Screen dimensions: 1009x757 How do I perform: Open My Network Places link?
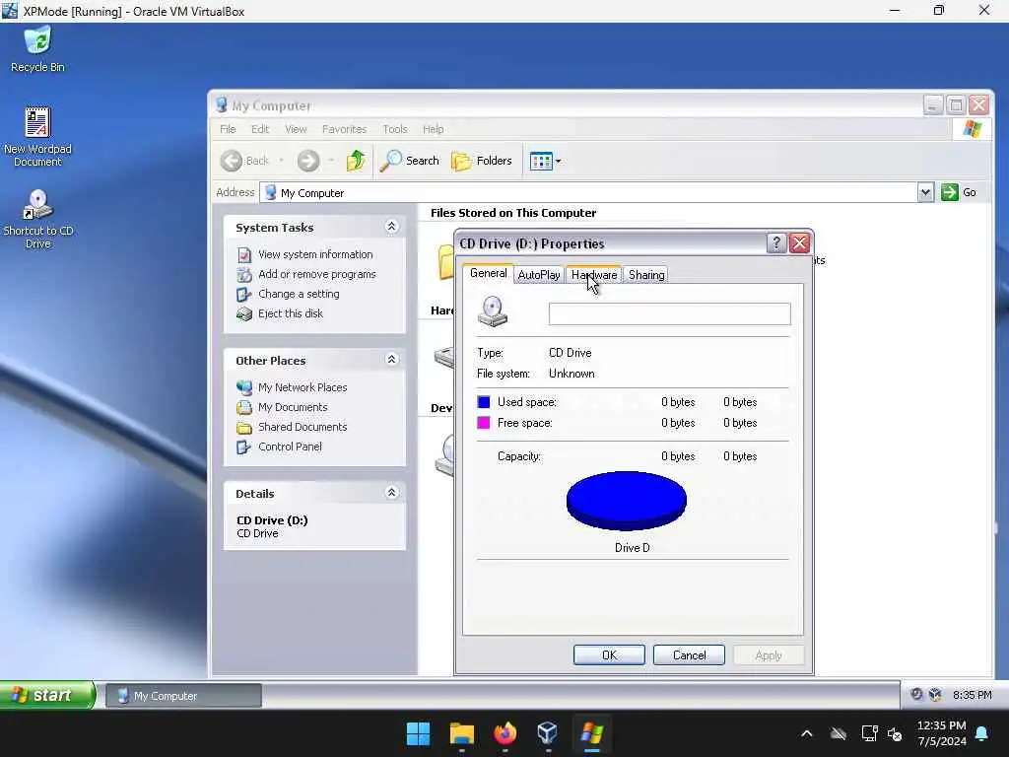[303, 387]
